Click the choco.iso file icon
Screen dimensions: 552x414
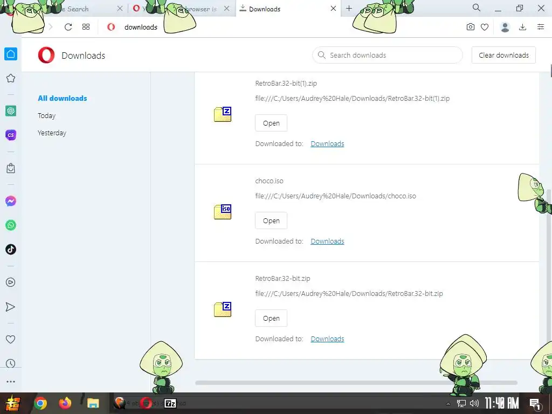point(223,211)
